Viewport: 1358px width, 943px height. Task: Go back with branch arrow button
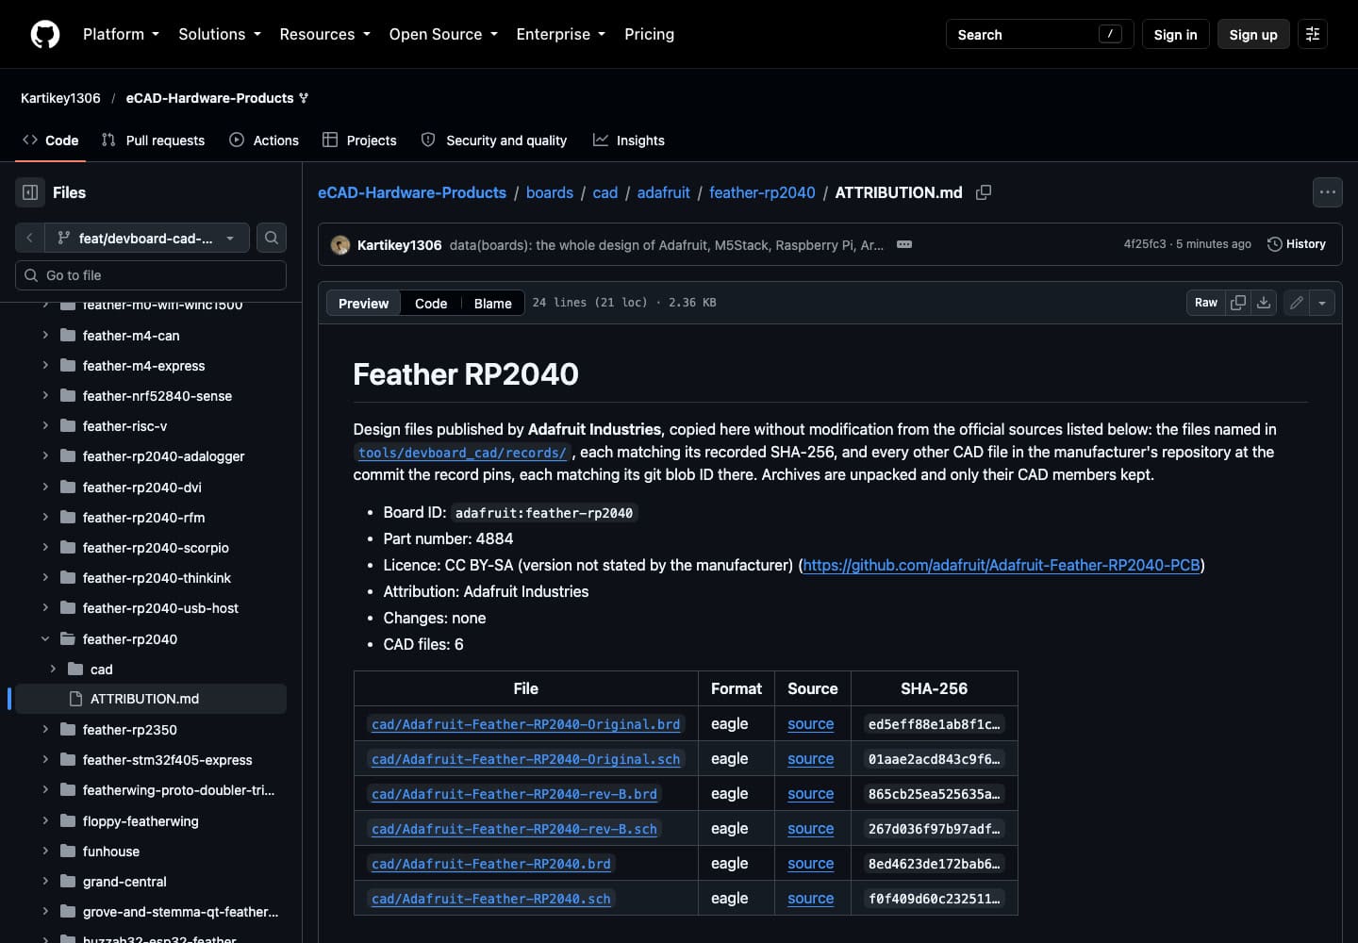(29, 238)
